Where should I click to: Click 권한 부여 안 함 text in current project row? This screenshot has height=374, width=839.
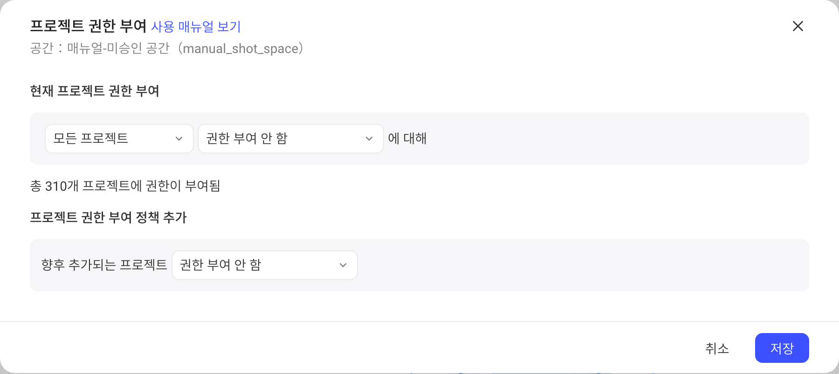click(x=247, y=138)
